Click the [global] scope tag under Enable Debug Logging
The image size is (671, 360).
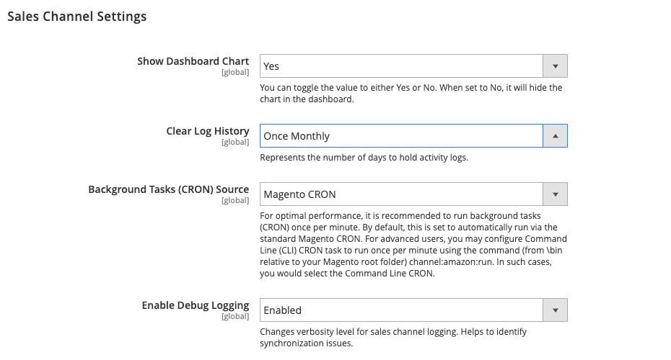click(x=235, y=317)
